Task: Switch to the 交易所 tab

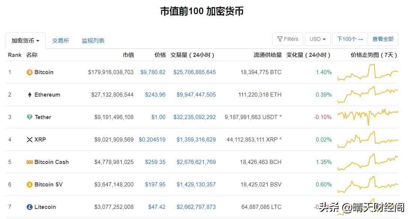Action: (60, 41)
